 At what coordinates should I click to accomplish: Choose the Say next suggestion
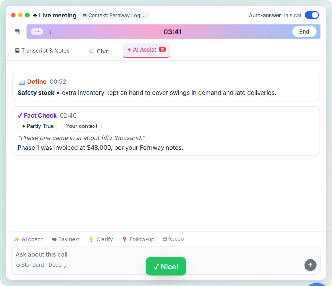click(x=66, y=239)
